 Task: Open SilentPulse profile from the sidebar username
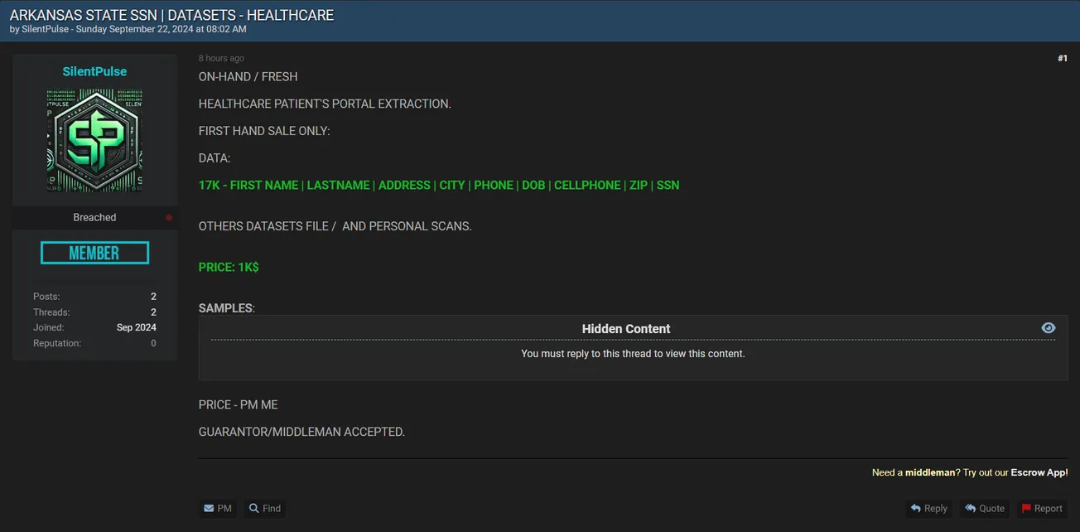tap(94, 71)
